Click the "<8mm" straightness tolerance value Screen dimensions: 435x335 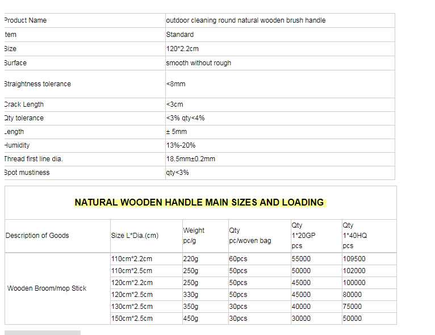pyautogui.click(x=175, y=84)
